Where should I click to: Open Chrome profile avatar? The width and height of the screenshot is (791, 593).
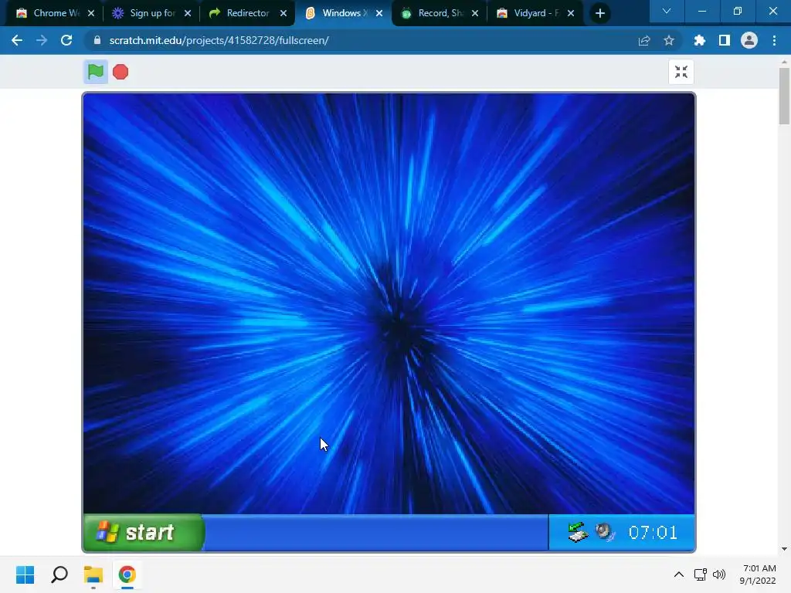749,40
